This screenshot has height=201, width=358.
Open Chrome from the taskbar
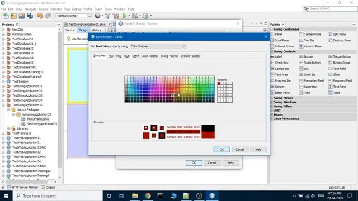148,196
